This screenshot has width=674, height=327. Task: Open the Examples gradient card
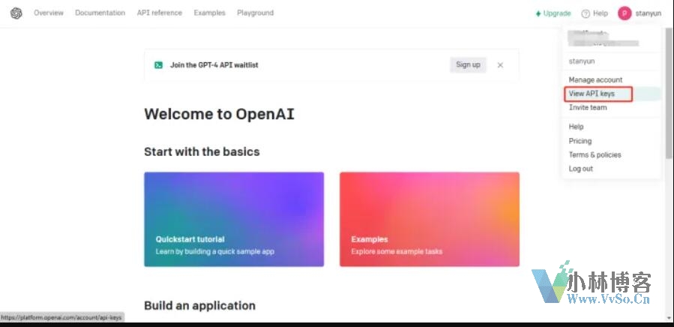pos(430,220)
